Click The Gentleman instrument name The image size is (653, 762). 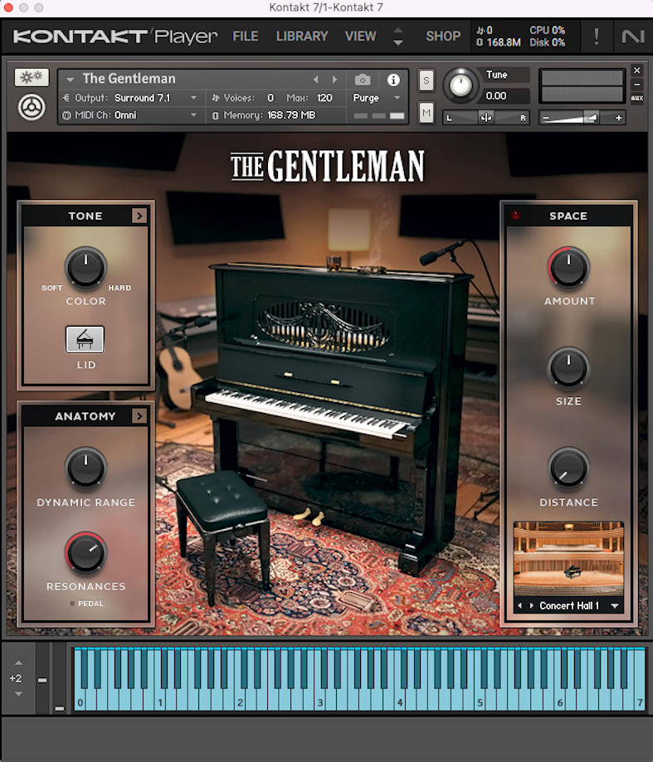pos(129,78)
